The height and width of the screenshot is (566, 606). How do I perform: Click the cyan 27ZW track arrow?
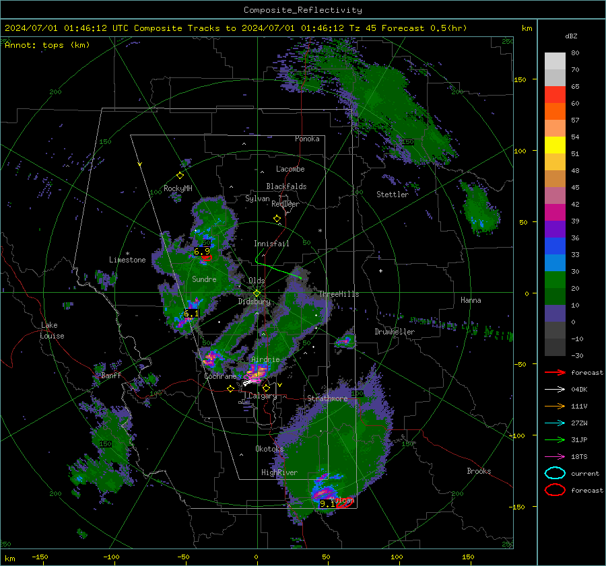tap(555, 423)
